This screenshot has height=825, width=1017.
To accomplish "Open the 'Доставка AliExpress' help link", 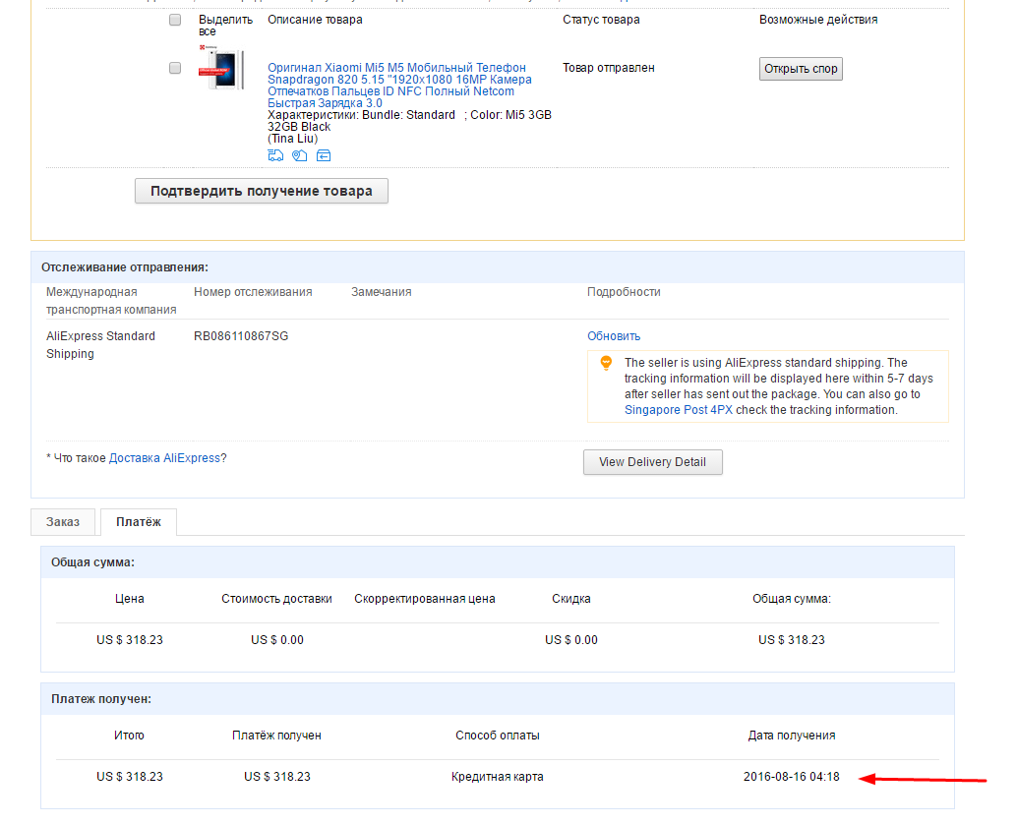I will click(x=164, y=458).
